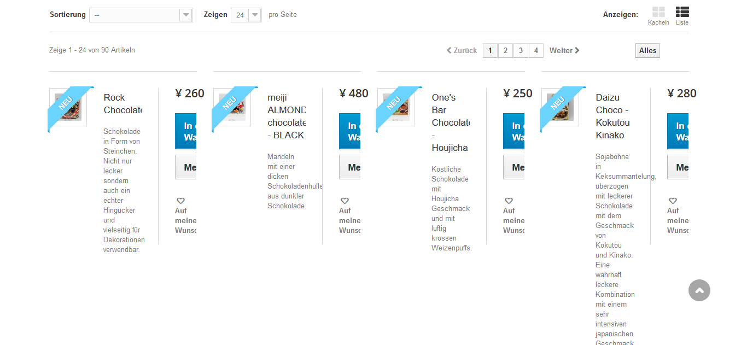Screen dimensions: 747x345
Task: Click 'Auf meine Wunschliste' for Daizu Choco
Action: [678, 220]
